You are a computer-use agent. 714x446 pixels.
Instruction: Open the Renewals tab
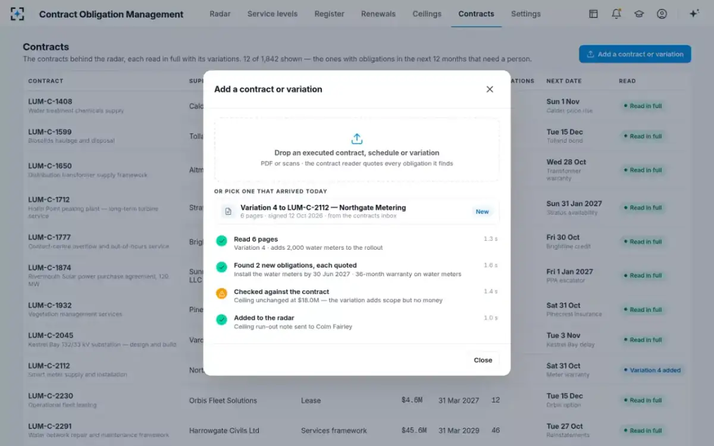(378, 14)
